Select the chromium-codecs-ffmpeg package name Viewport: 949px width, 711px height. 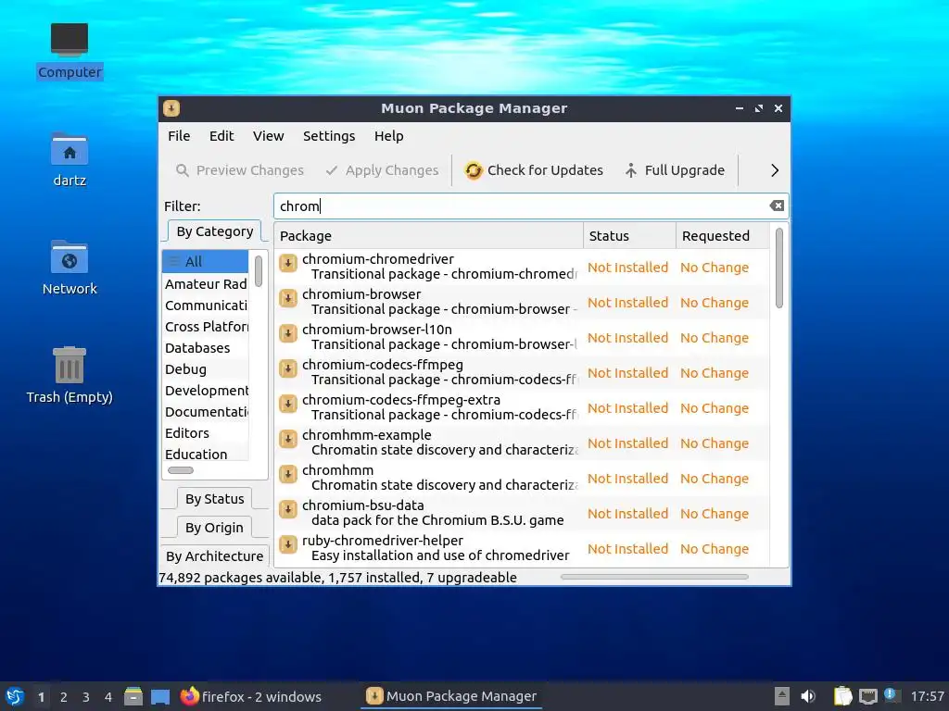pos(383,365)
